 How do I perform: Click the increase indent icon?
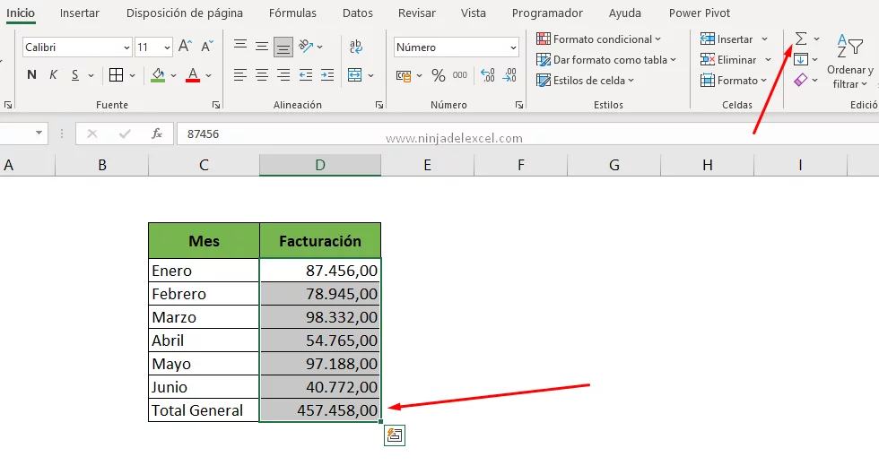(328, 76)
